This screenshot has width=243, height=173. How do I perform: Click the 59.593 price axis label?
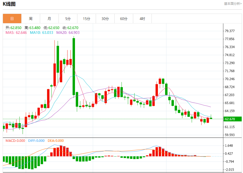point(230,135)
